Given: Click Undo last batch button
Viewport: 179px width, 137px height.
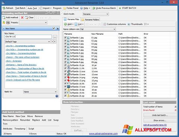Looking at the screenshot, I should [160, 115].
